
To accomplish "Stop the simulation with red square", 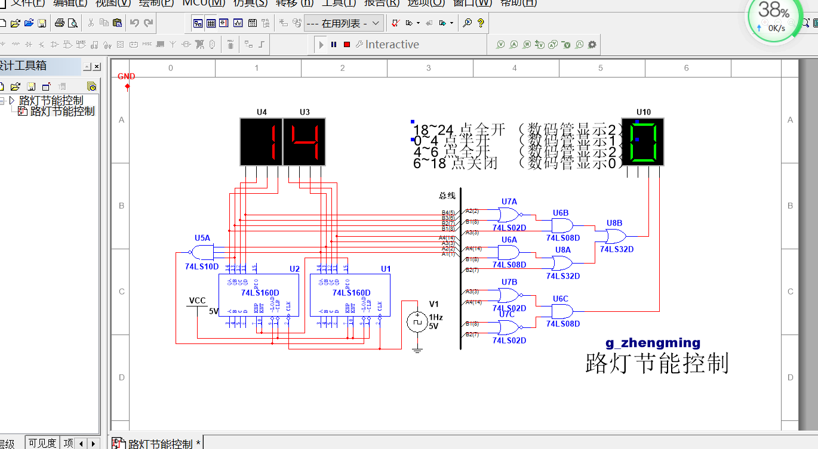I will tap(347, 45).
